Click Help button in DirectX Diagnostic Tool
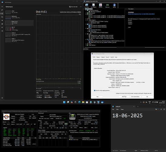This screenshot has width=166, height=152. 98,97
